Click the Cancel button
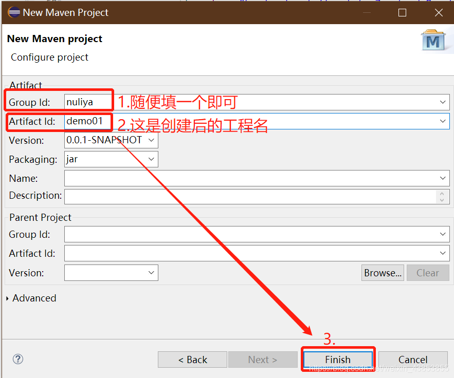The width and height of the screenshot is (454, 378). tap(413, 360)
